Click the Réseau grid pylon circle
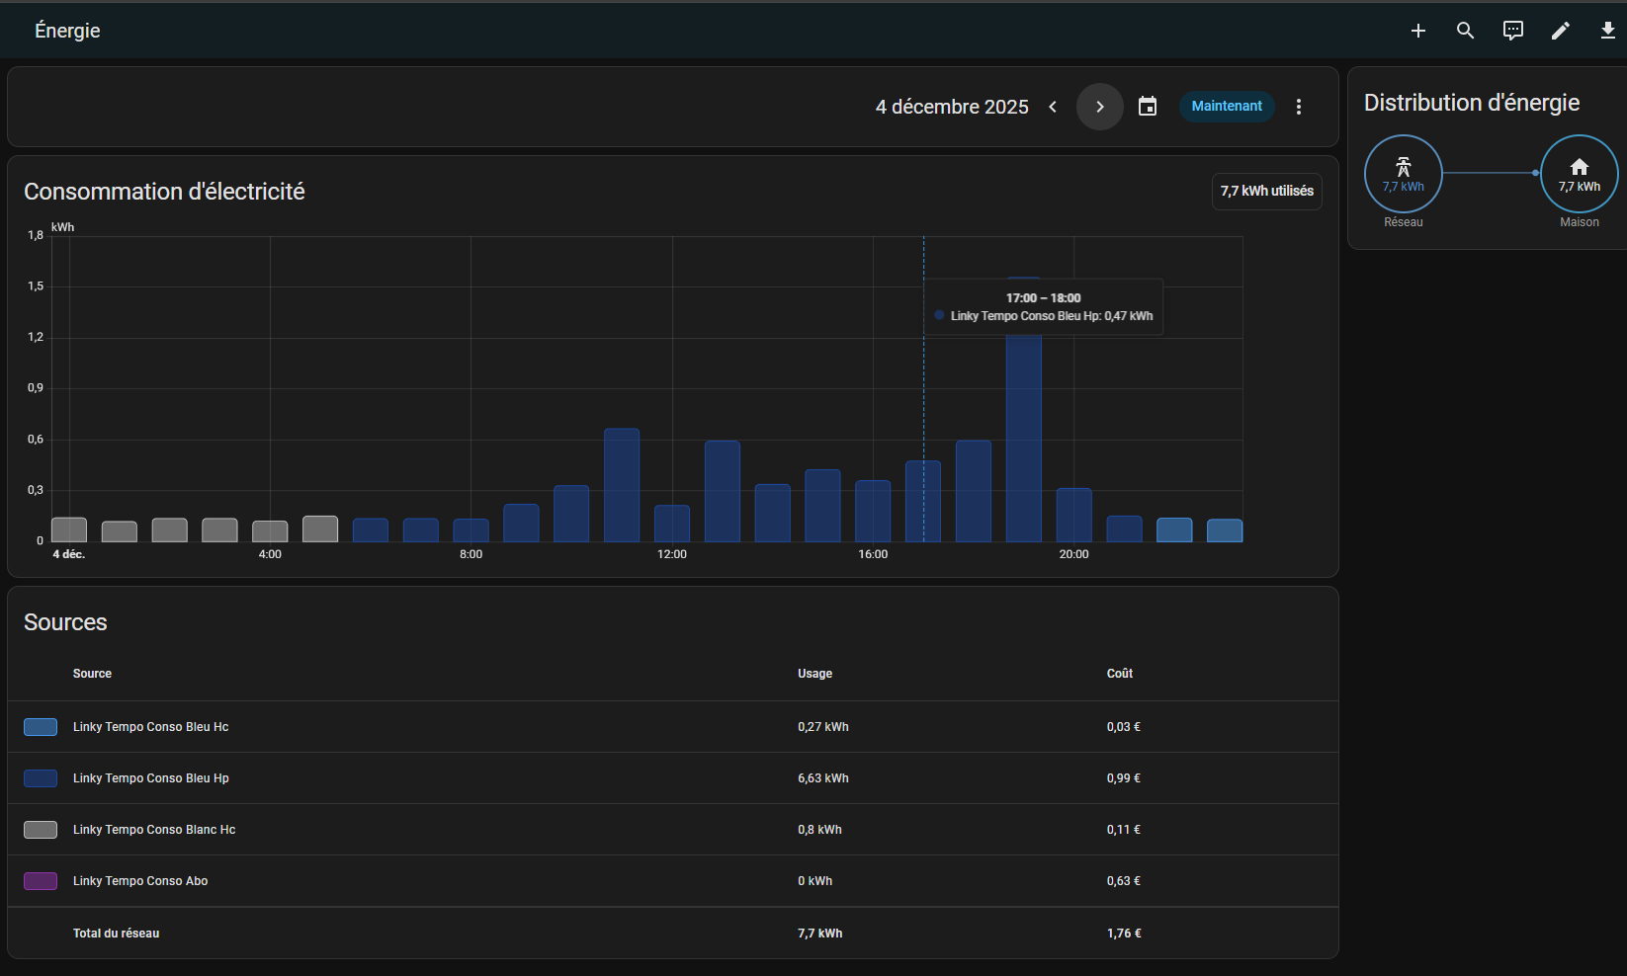 pos(1403,174)
